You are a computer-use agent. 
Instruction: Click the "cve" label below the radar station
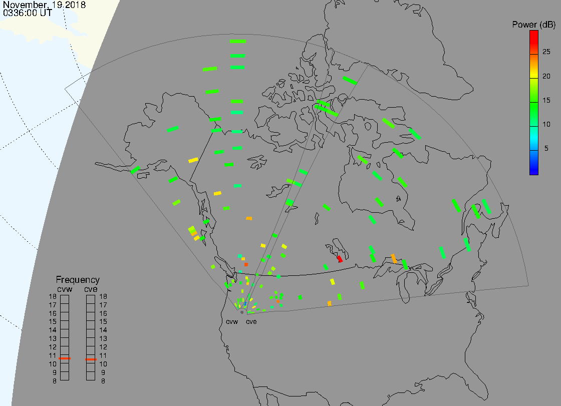(251, 321)
